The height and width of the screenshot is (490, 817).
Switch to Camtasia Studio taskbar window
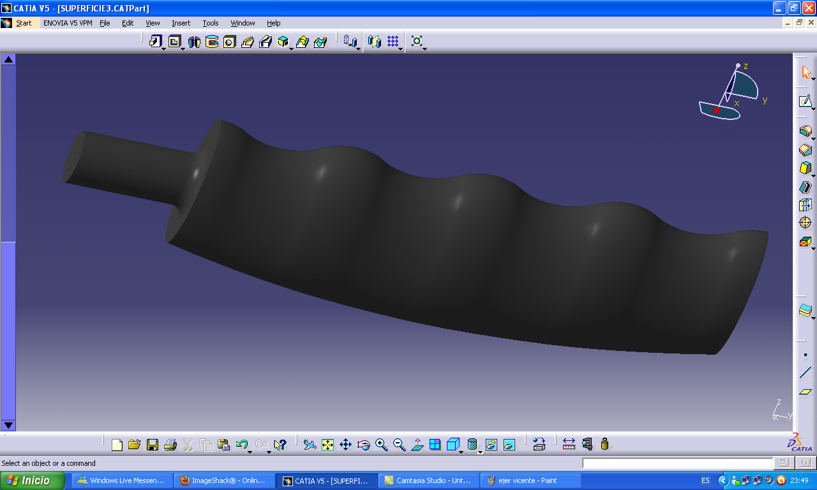[428, 480]
